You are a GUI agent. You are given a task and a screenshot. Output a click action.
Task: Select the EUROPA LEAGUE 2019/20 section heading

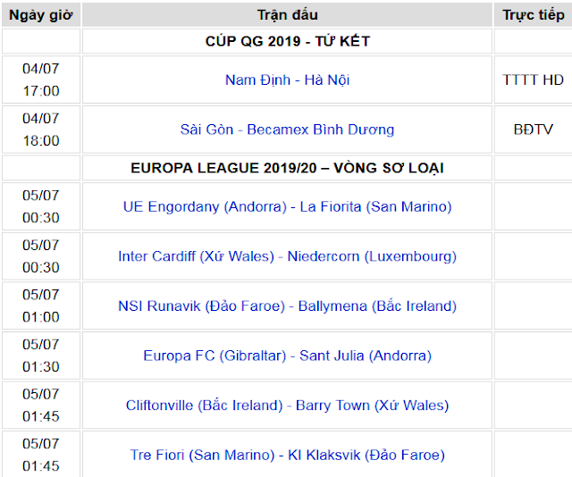[287, 168]
